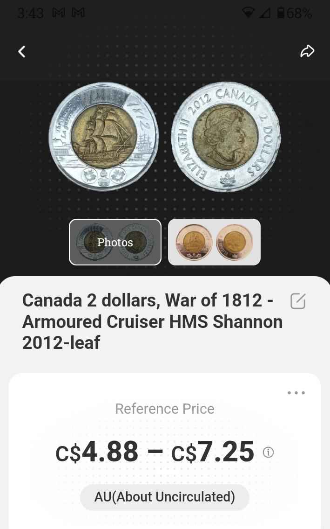The width and height of the screenshot is (330, 529).
Task: Open the AU(About Uncirculated) grade selector
Action: tap(165, 497)
